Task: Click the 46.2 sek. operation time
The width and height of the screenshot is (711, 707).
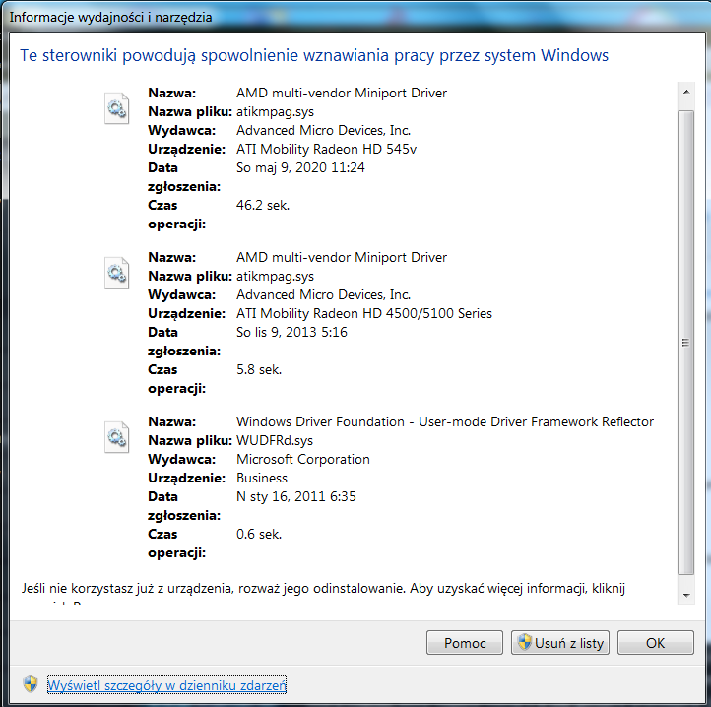Action: pyautogui.click(x=263, y=205)
